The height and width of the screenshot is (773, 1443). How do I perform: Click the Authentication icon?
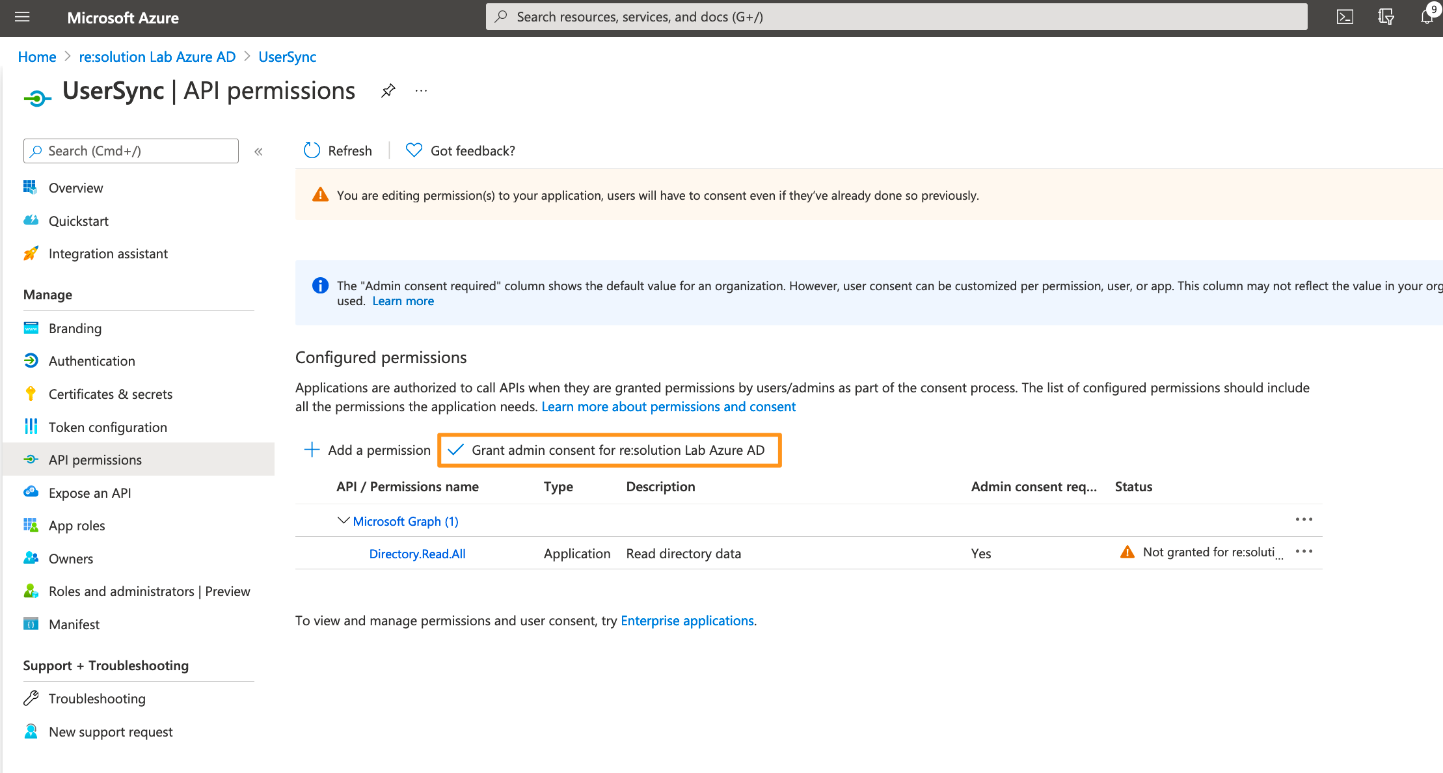coord(31,360)
